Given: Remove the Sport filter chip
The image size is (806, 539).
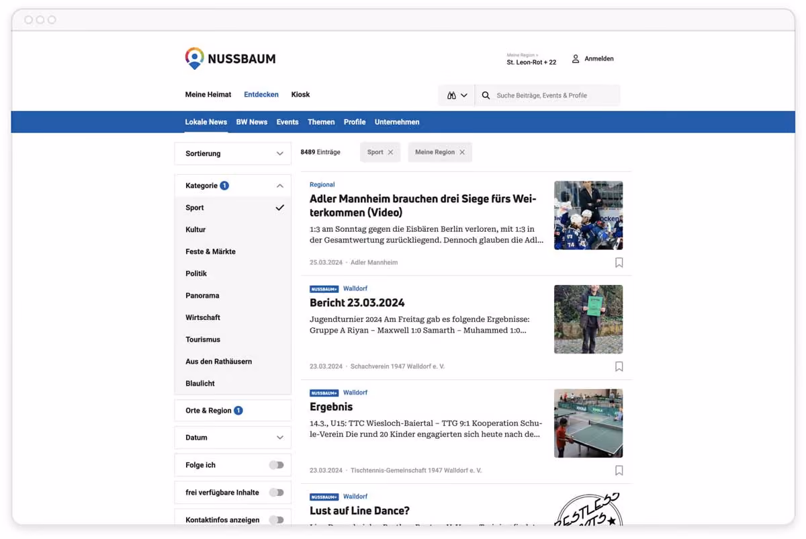Looking at the screenshot, I should pos(390,153).
